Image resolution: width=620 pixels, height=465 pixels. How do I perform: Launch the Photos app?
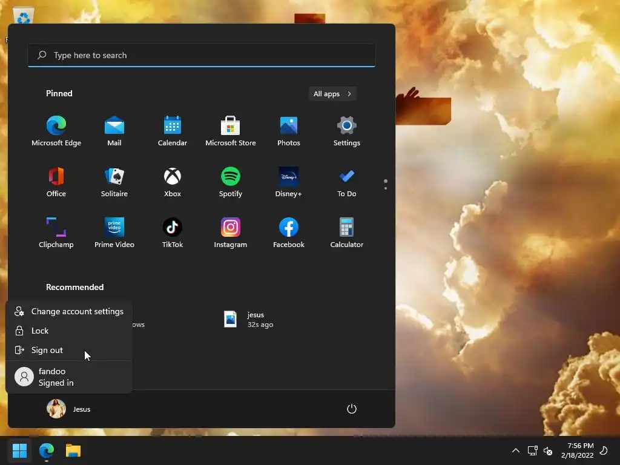pyautogui.click(x=289, y=131)
